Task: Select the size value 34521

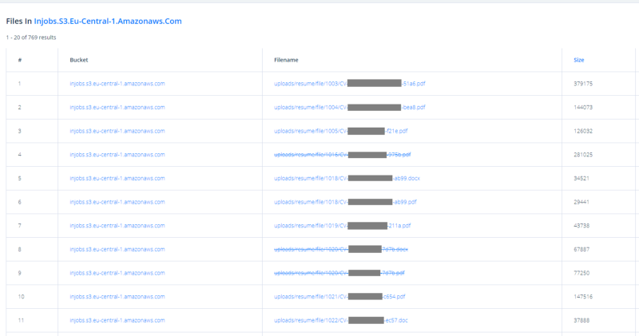Action: [x=581, y=178]
